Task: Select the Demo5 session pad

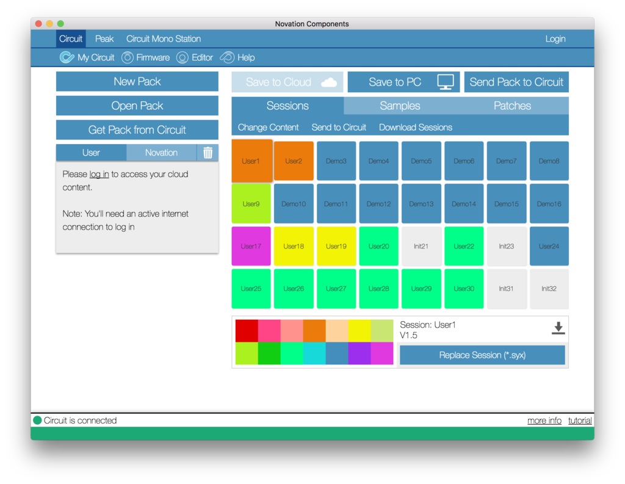Action: coord(421,161)
